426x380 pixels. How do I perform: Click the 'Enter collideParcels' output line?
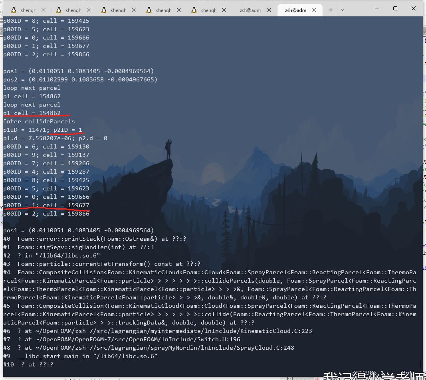(39, 121)
